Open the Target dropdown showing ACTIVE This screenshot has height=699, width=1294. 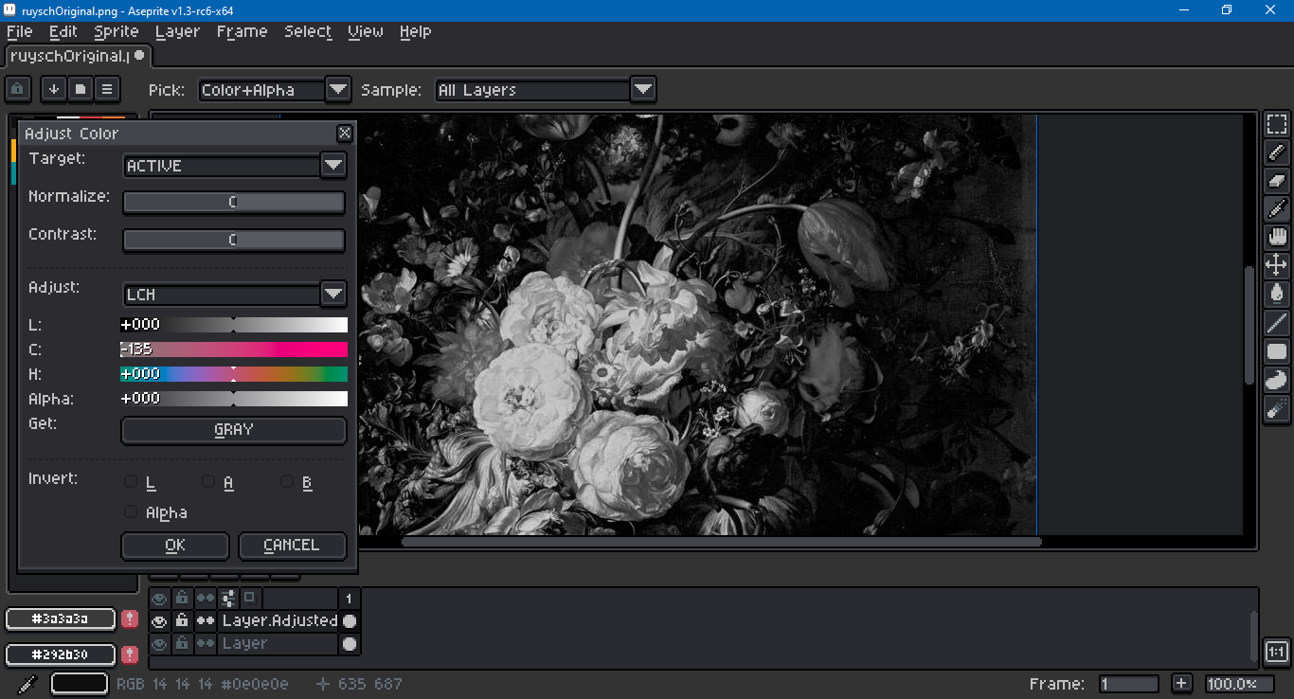234,166
